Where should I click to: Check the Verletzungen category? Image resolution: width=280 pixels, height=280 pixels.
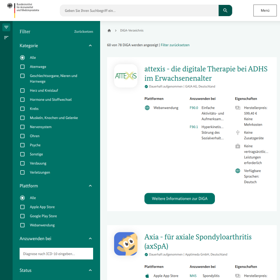22,173
